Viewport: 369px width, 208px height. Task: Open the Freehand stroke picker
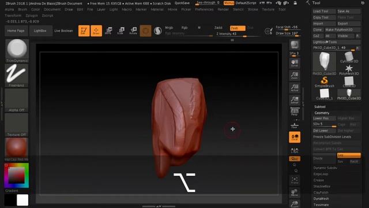[x=17, y=75]
